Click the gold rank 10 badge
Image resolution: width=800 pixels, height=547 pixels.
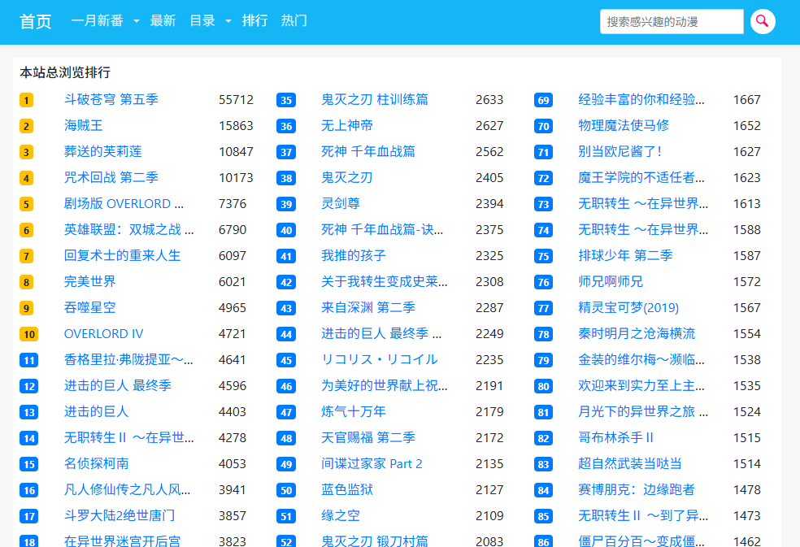[x=28, y=334]
